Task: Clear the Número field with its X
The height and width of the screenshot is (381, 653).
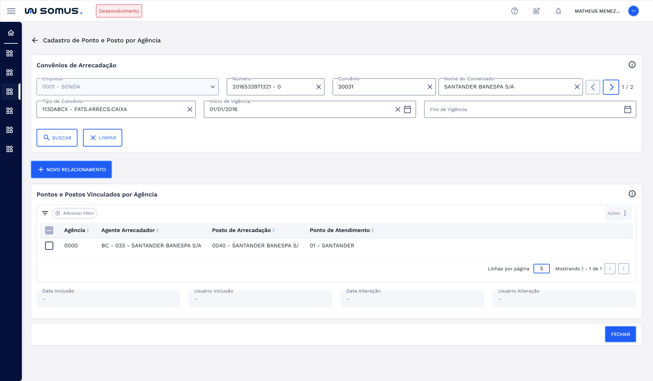Action: (x=319, y=87)
